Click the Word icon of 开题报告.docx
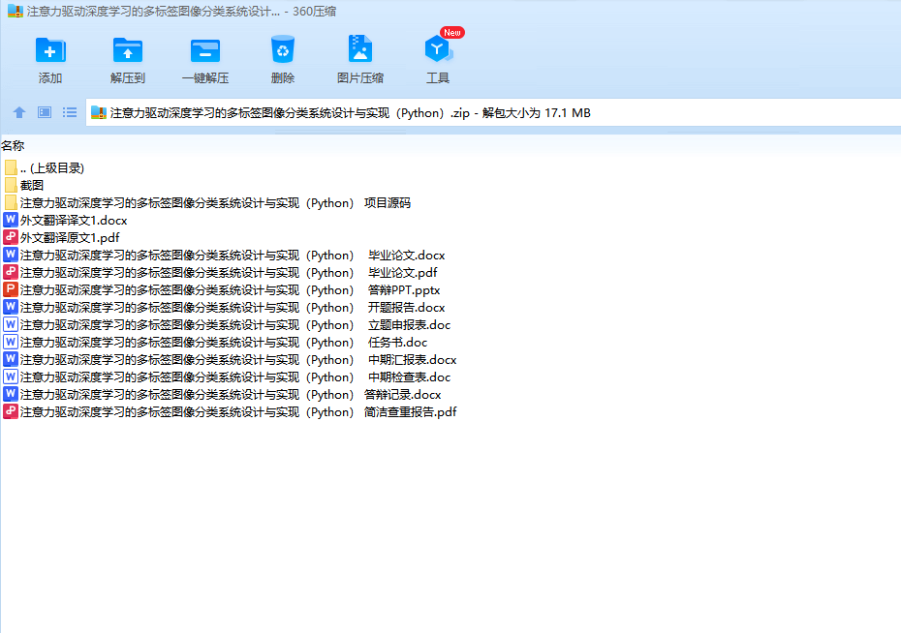The width and height of the screenshot is (901, 633). pyautogui.click(x=11, y=307)
